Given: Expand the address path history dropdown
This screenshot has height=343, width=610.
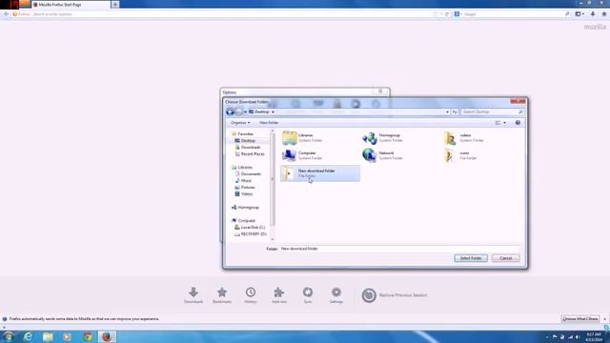Looking at the screenshot, I should point(447,112).
